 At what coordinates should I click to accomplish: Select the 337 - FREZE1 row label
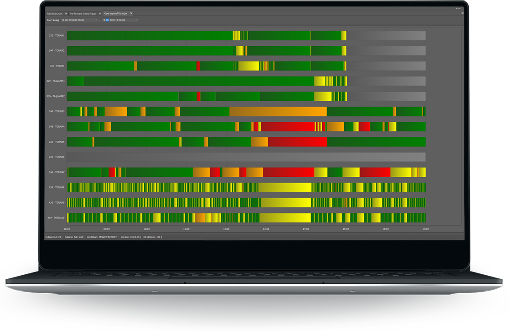coord(57,66)
